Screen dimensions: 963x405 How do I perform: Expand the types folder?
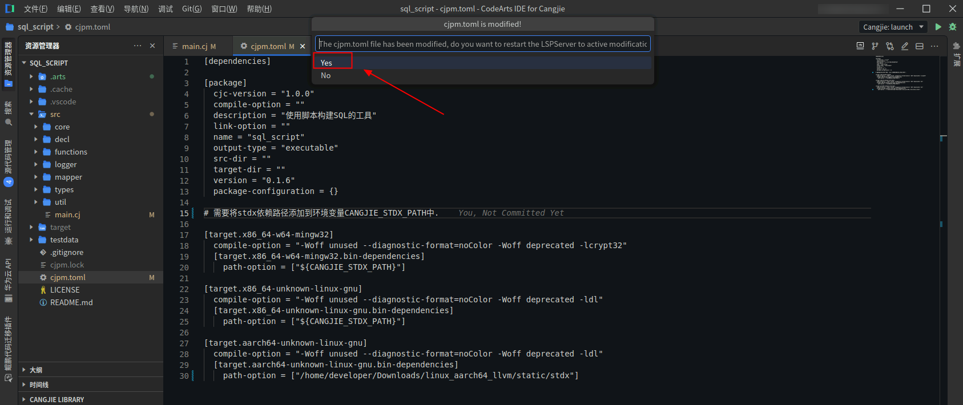[x=36, y=189]
